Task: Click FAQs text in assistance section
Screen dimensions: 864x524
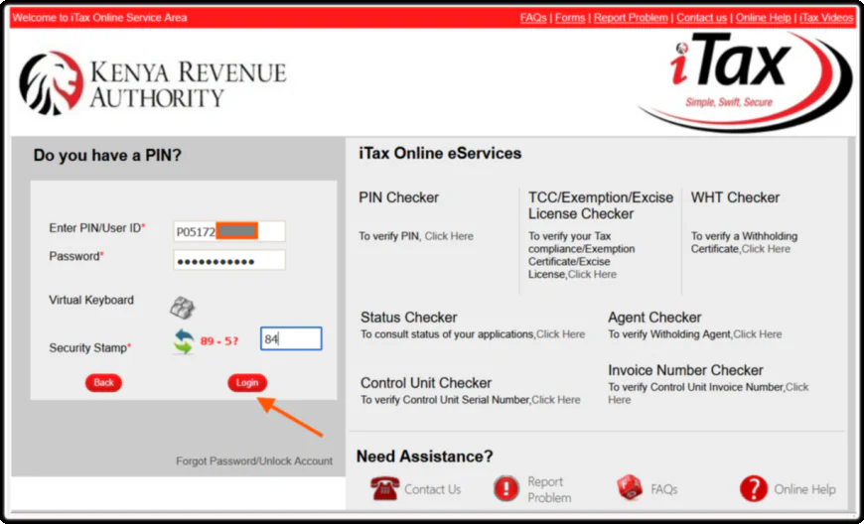Action: [664, 489]
